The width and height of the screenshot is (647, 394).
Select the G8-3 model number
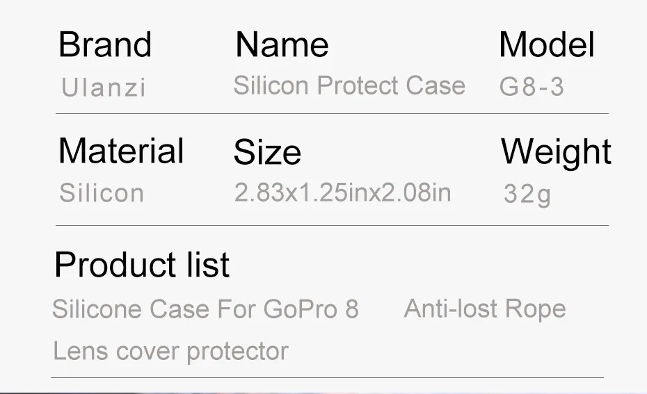click(532, 88)
